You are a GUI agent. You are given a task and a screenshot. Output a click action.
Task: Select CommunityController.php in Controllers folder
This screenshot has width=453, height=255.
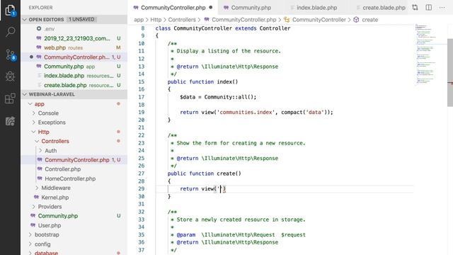tap(74, 160)
